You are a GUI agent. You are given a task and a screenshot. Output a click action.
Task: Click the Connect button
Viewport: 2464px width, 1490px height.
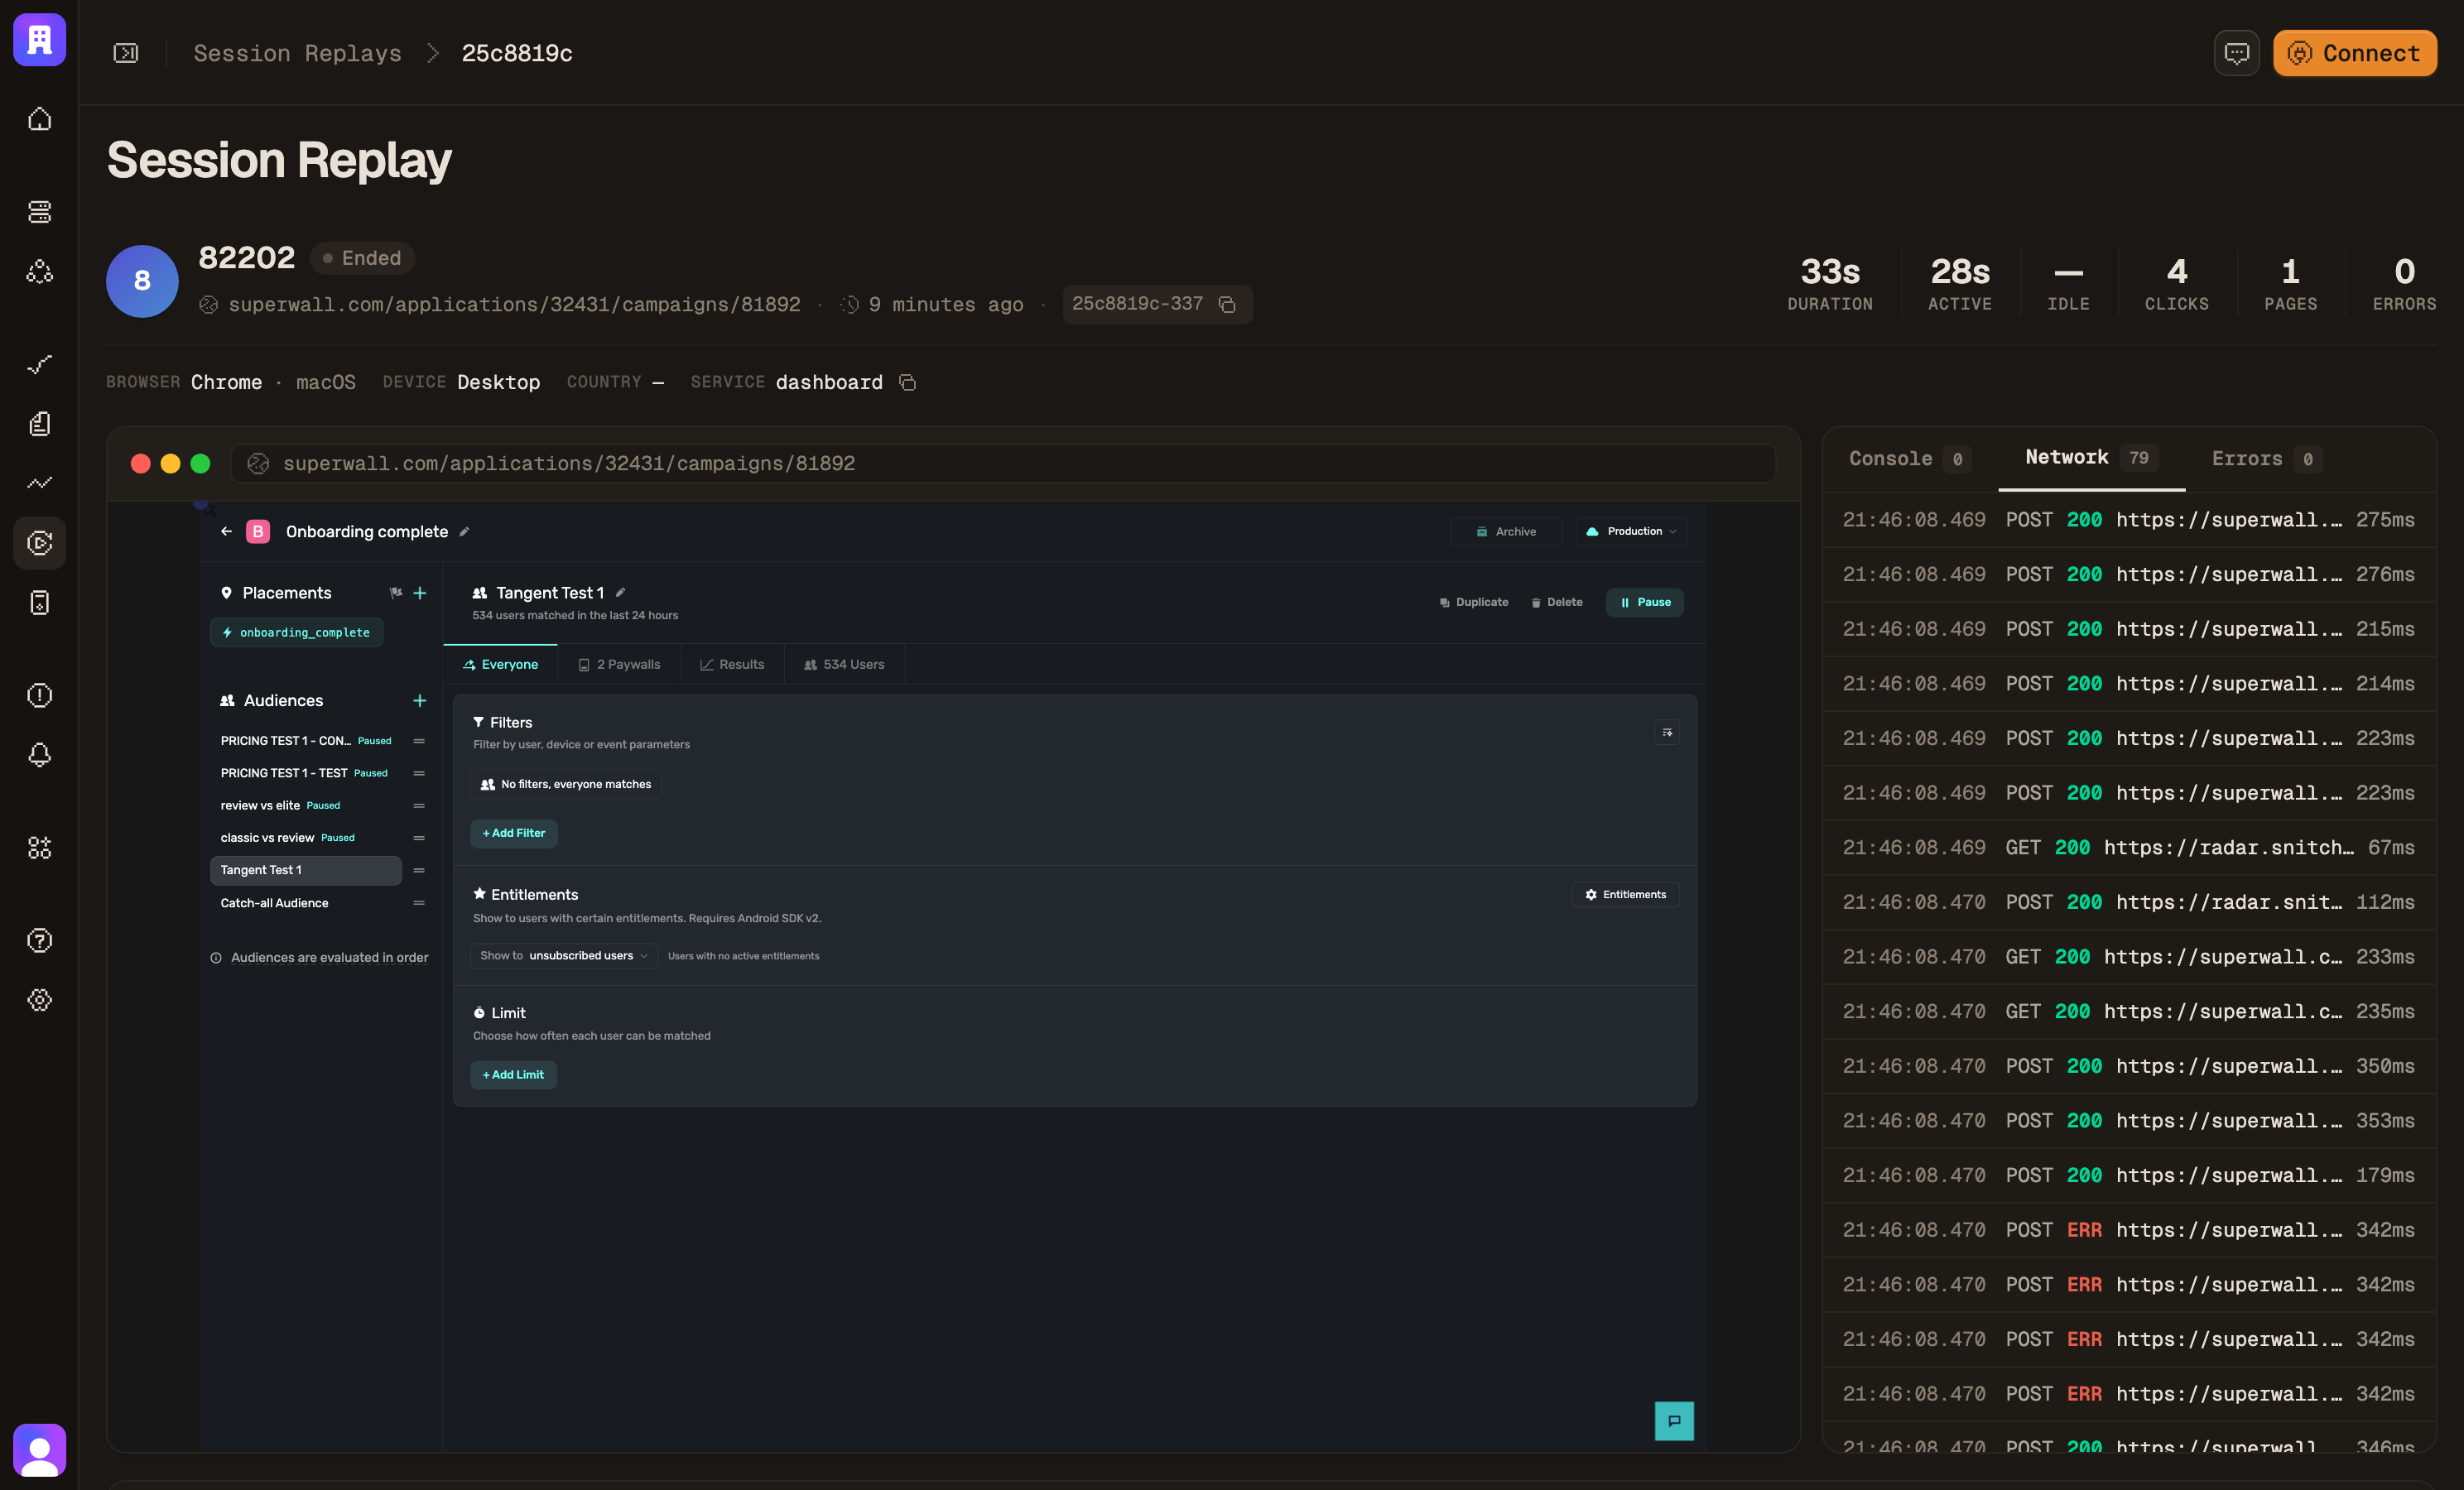pos(2354,53)
